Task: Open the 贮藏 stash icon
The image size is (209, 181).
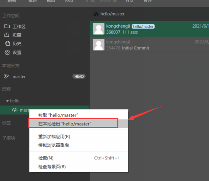Action: pos(7,35)
